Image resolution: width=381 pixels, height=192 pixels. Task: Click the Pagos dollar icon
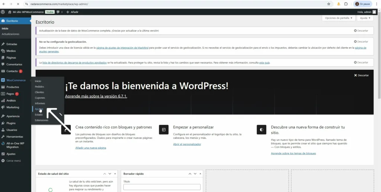click(x=3, y=94)
